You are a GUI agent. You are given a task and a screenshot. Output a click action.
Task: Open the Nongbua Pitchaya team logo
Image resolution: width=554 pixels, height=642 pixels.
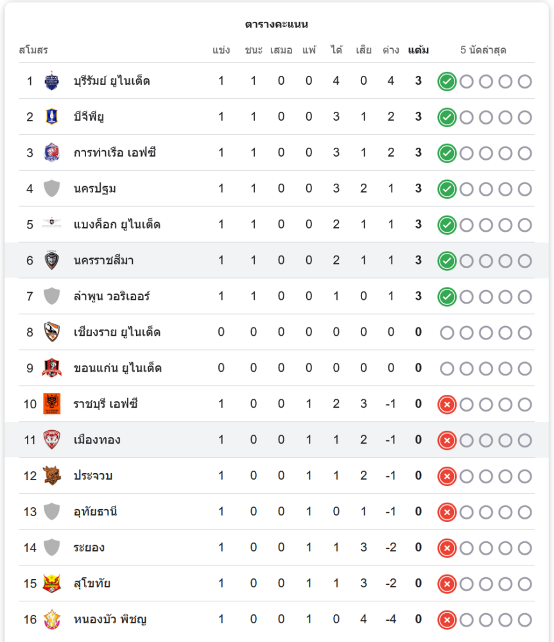click(51, 619)
